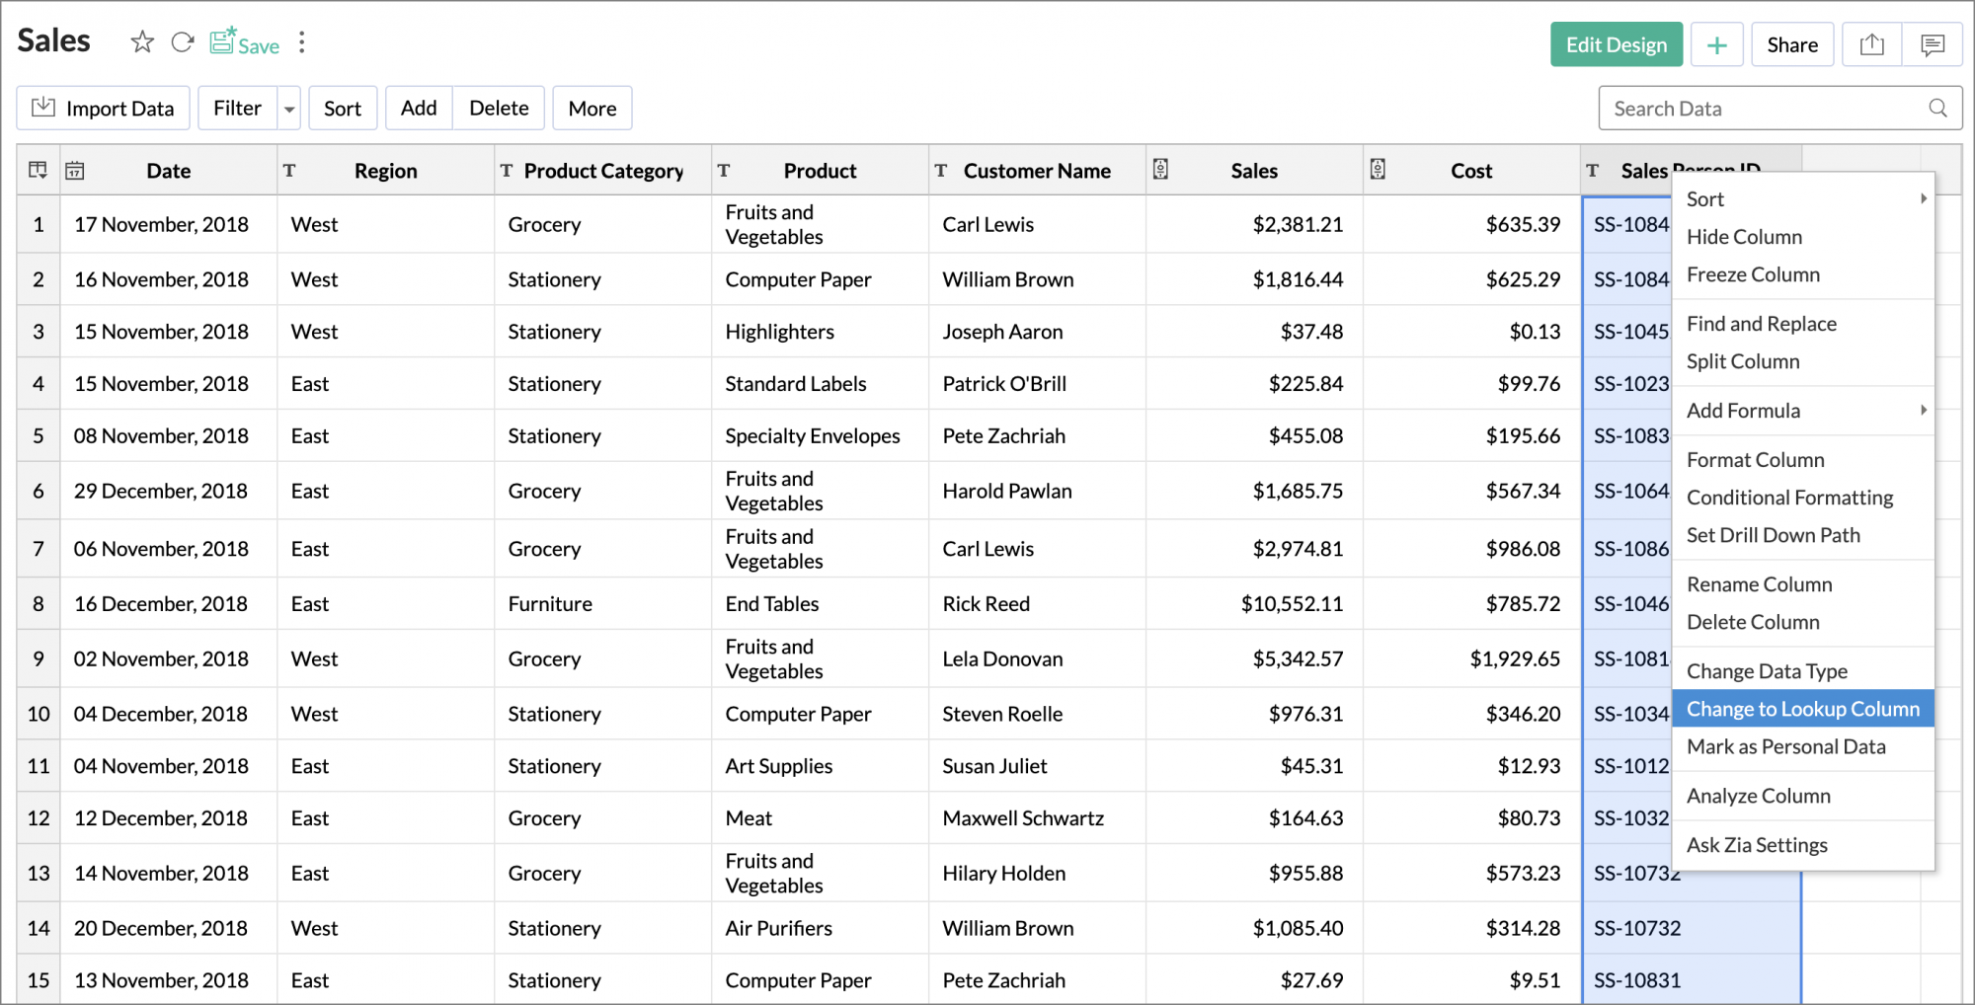1975x1005 pixels.
Task: Click the table select-all corner icon
Action: coord(39,171)
